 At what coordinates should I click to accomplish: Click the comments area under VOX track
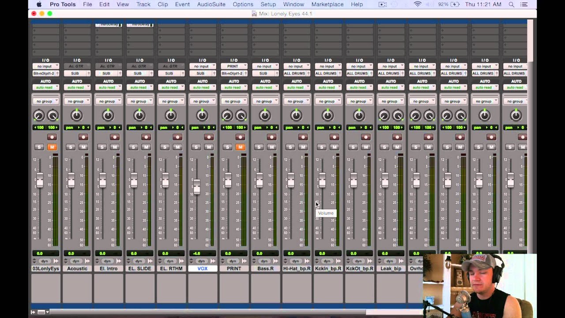click(x=202, y=288)
